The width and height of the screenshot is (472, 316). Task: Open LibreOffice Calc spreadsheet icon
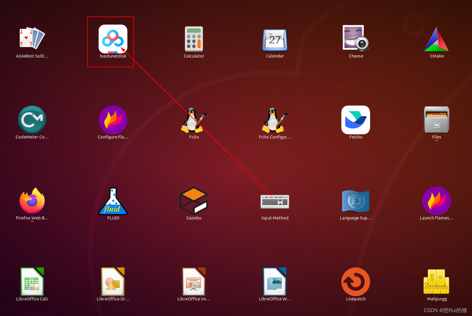(32, 282)
